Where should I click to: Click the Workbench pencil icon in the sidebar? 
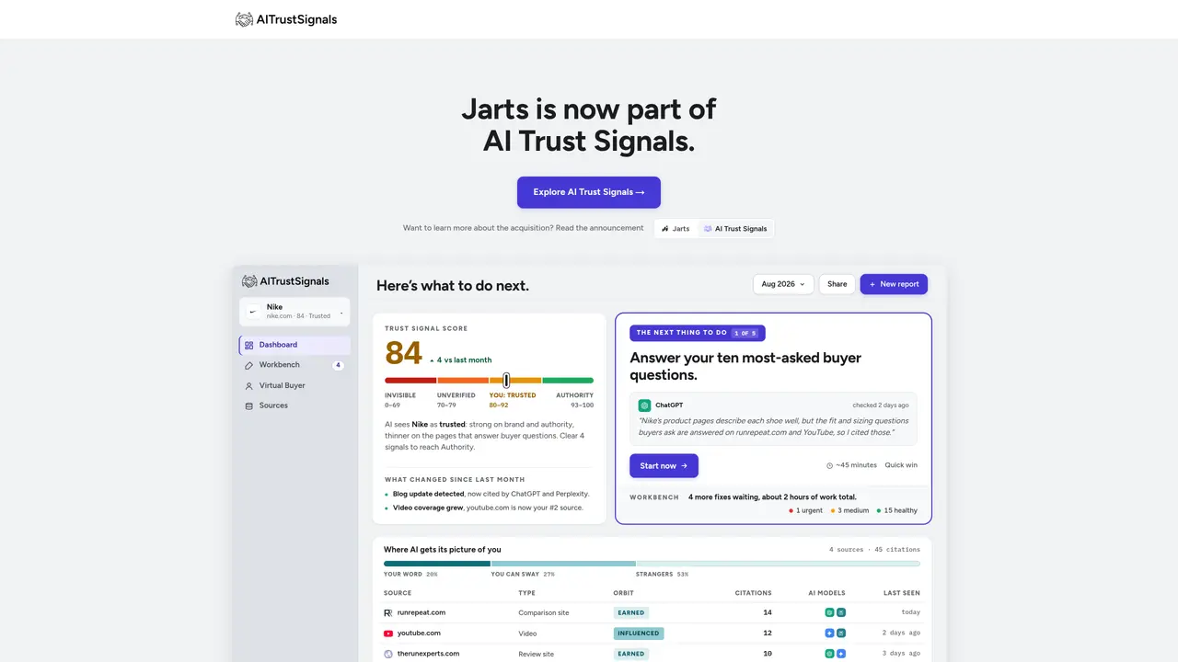click(249, 365)
